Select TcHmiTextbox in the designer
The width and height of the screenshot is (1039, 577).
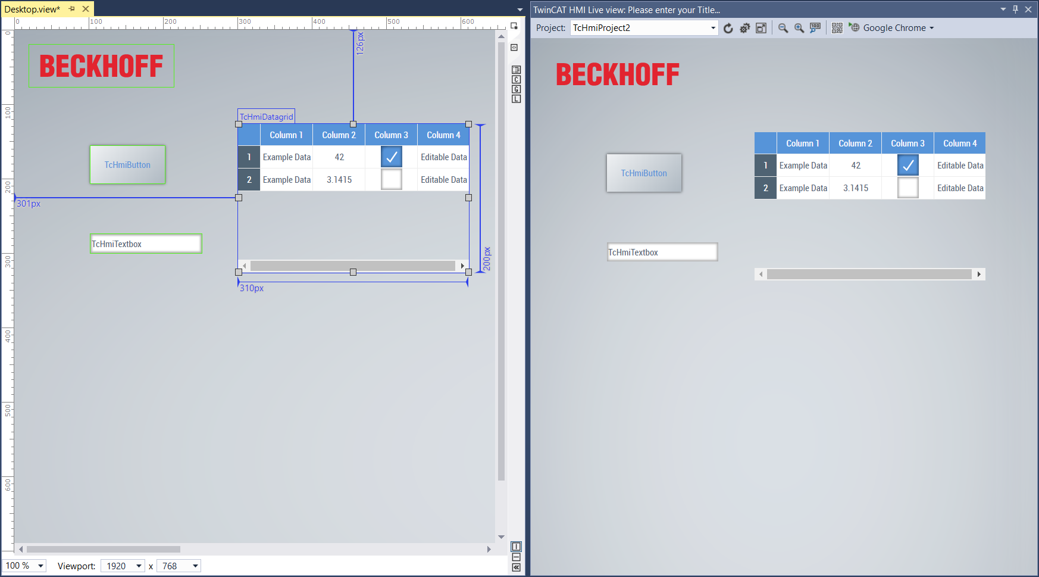click(146, 244)
